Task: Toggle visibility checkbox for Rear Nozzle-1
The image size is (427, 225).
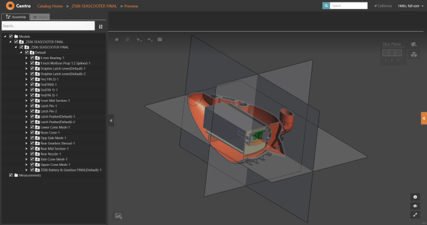Action: point(32,154)
